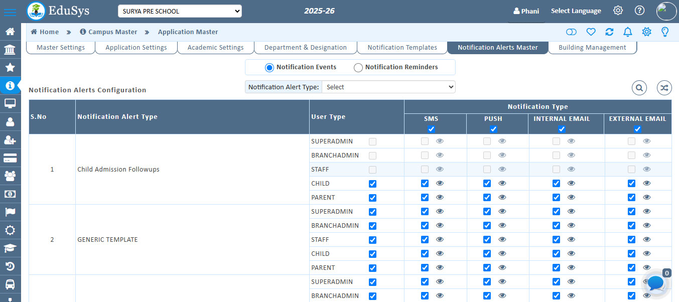Open the Select Language menu
The image size is (679, 302).
tap(576, 11)
